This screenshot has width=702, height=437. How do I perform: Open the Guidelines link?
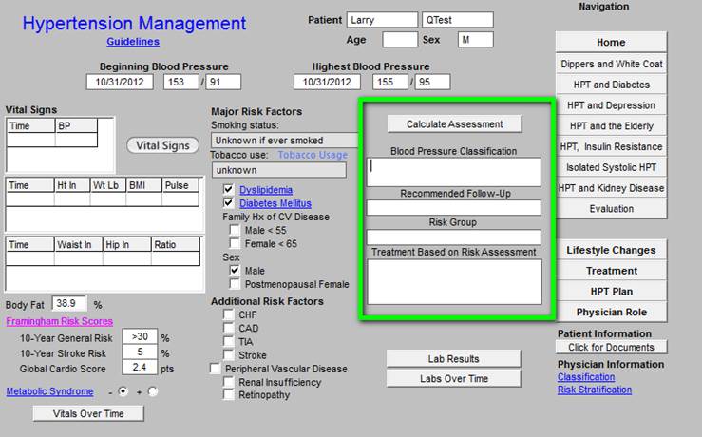[133, 42]
